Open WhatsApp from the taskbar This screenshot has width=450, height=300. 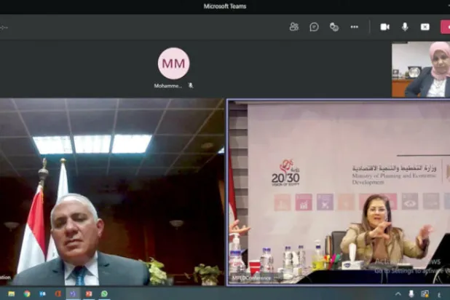click(x=104, y=293)
